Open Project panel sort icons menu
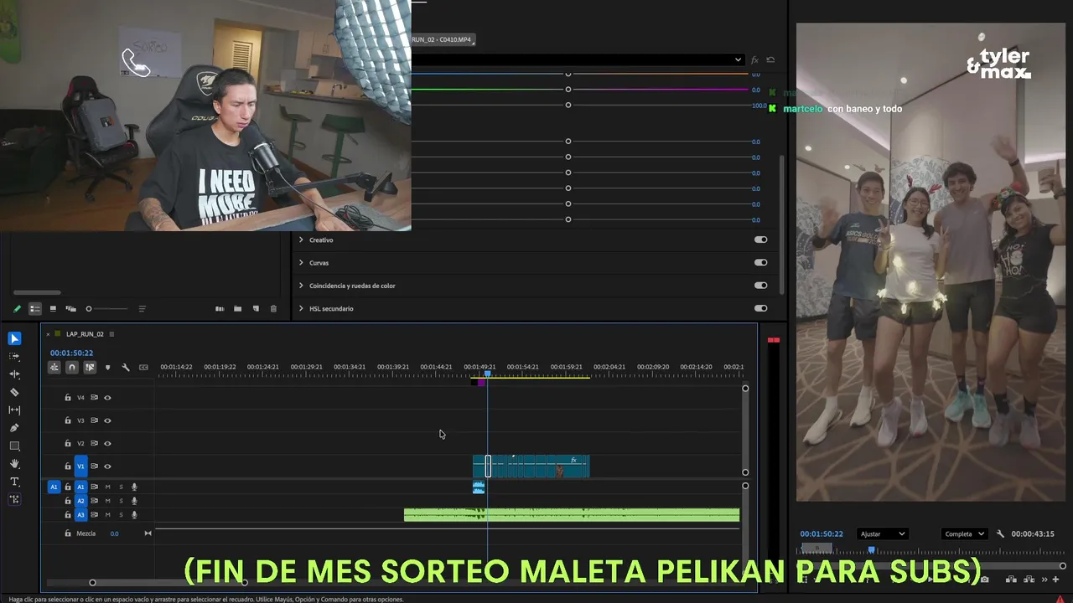This screenshot has width=1073, height=603. point(142,309)
